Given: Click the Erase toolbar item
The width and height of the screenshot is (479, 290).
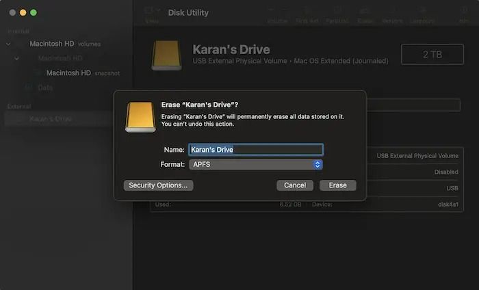Looking at the screenshot, I should (x=365, y=15).
